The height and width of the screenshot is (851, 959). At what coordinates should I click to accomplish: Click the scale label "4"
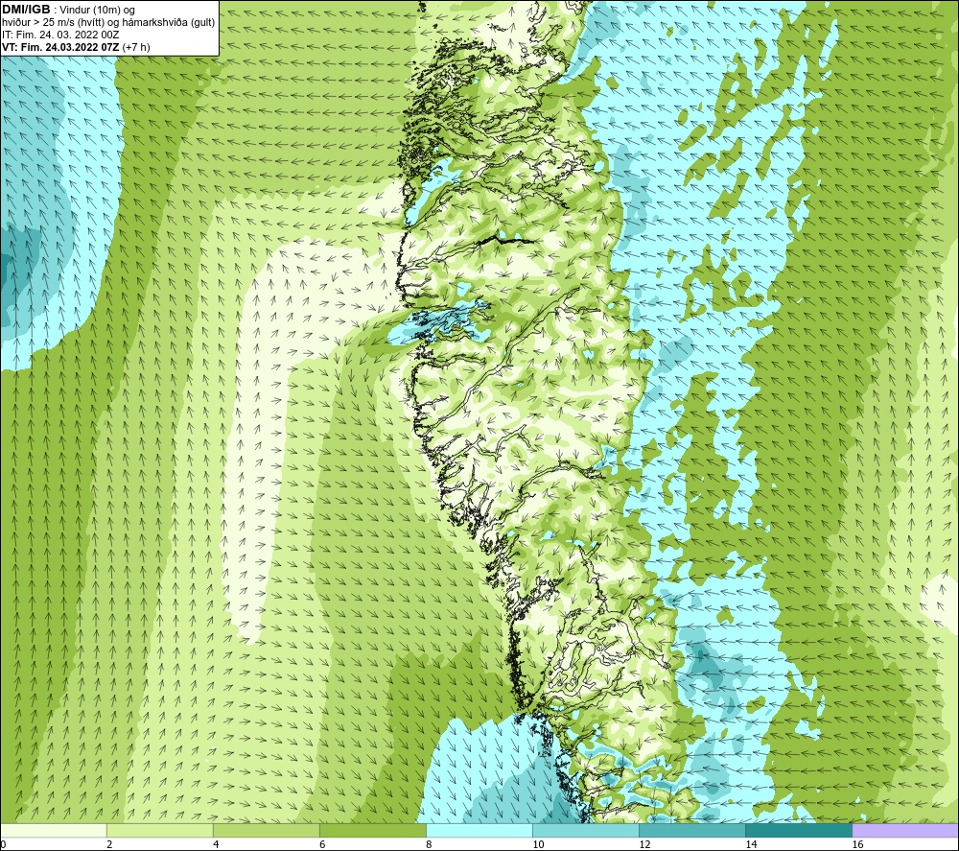pos(216,845)
